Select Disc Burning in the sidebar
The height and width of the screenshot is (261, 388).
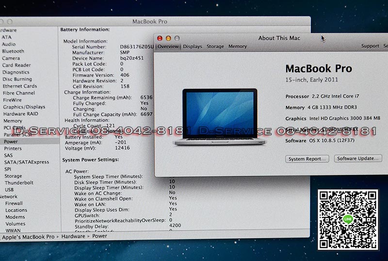pyautogui.click(x=17, y=79)
